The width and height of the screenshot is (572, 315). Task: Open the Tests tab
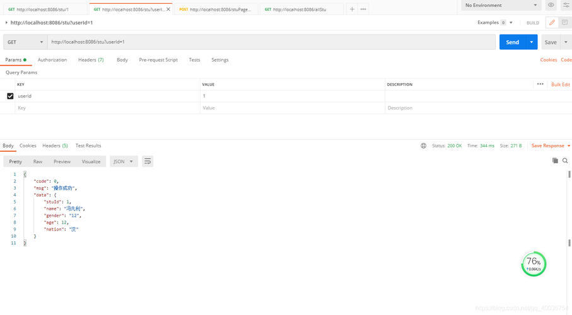[x=194, y=60]
